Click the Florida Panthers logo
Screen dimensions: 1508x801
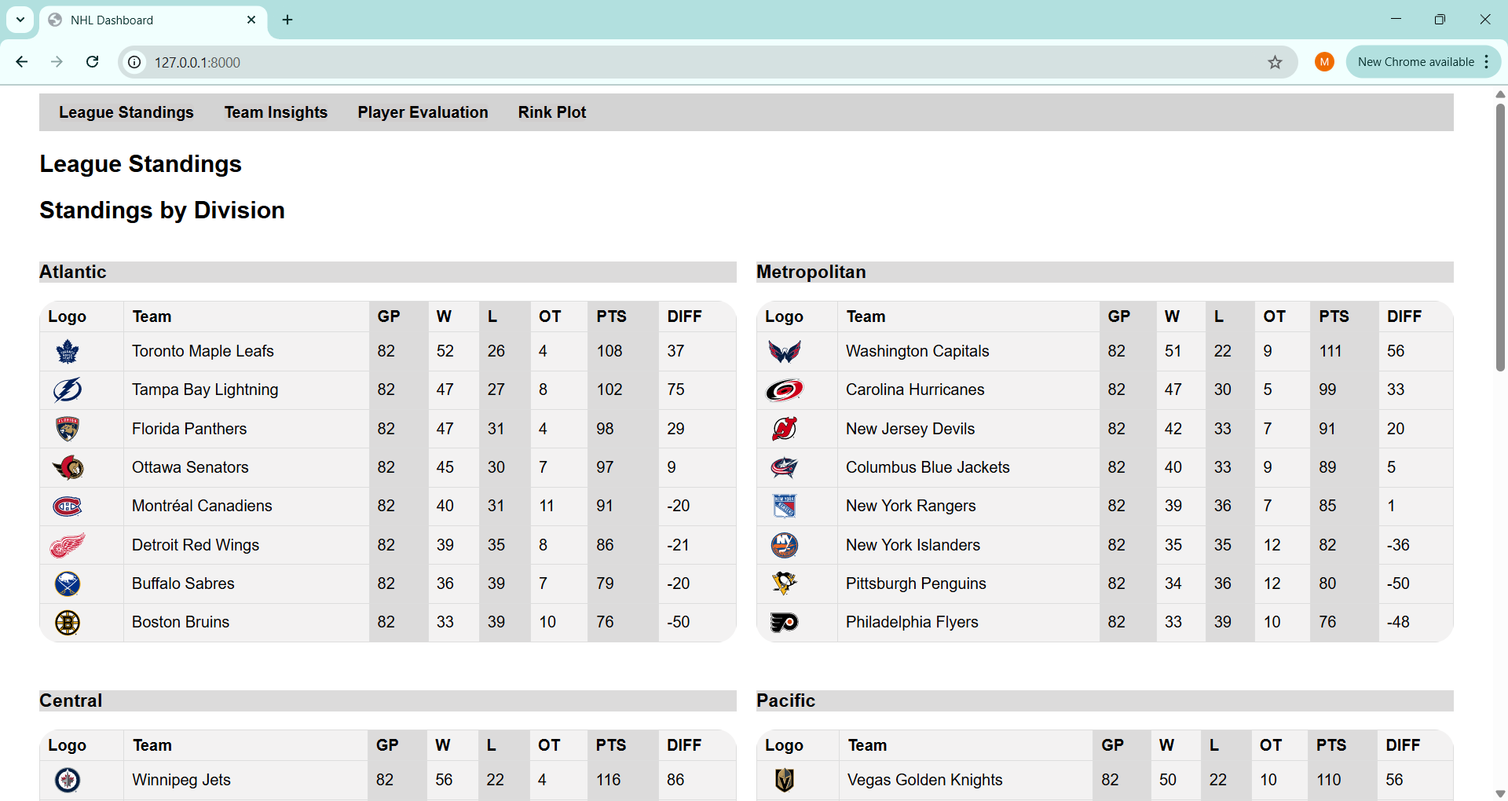pyautogui.click(x=68, y=429)
